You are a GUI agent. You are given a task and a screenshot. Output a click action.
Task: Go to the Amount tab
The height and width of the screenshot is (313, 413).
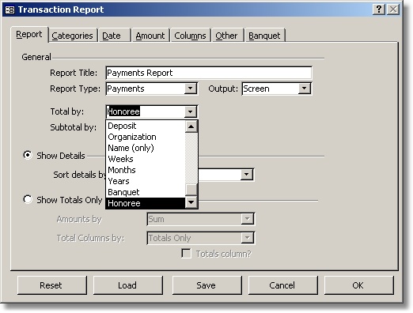[150, 36]
